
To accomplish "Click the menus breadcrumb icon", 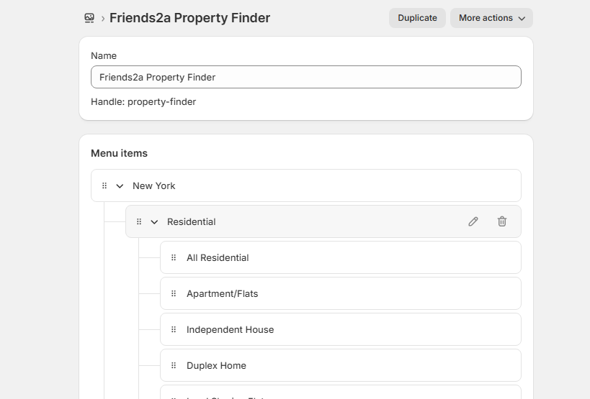I will click(x=89, y=18).
